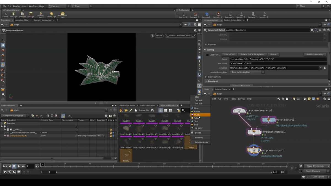331x186 pixels.
Task: Click the asset gallery search magnifier icon
Action: click(183, 110)
